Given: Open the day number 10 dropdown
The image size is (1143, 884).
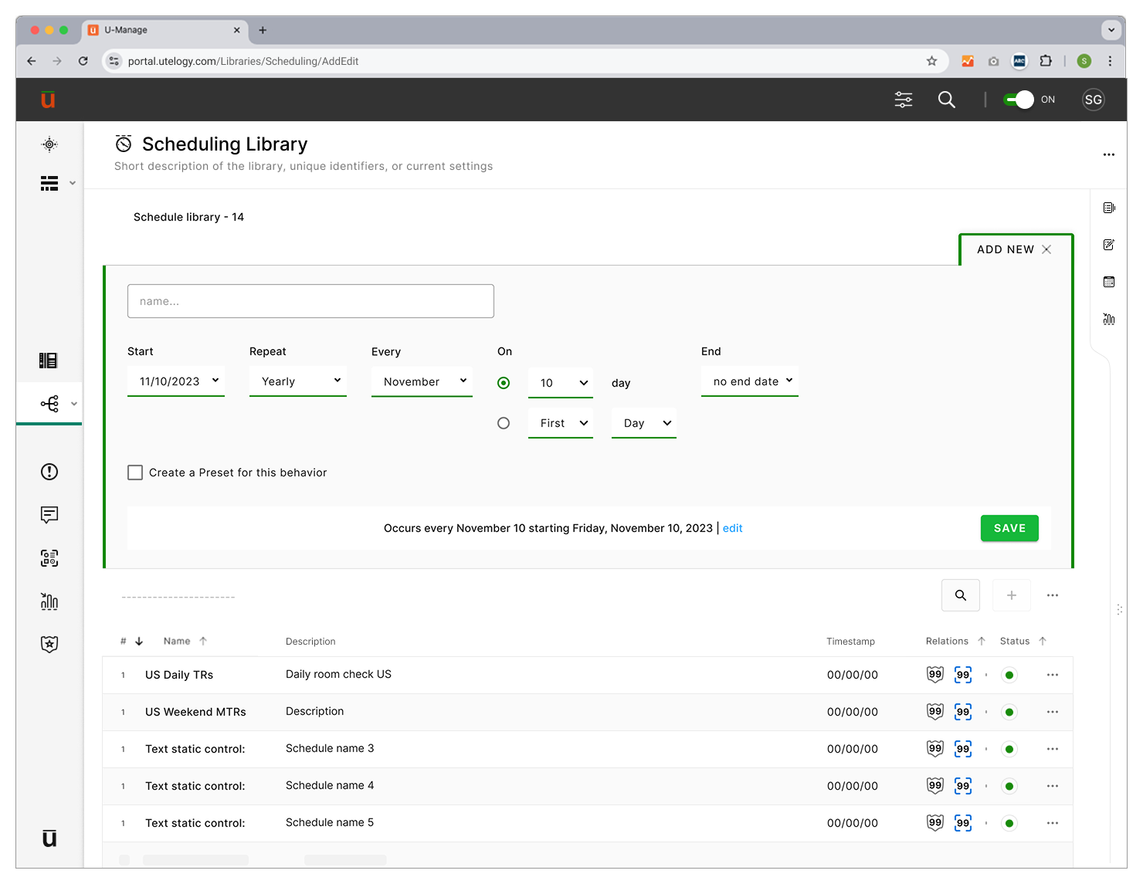Looking at the screenshot, I should coord(561,383).
